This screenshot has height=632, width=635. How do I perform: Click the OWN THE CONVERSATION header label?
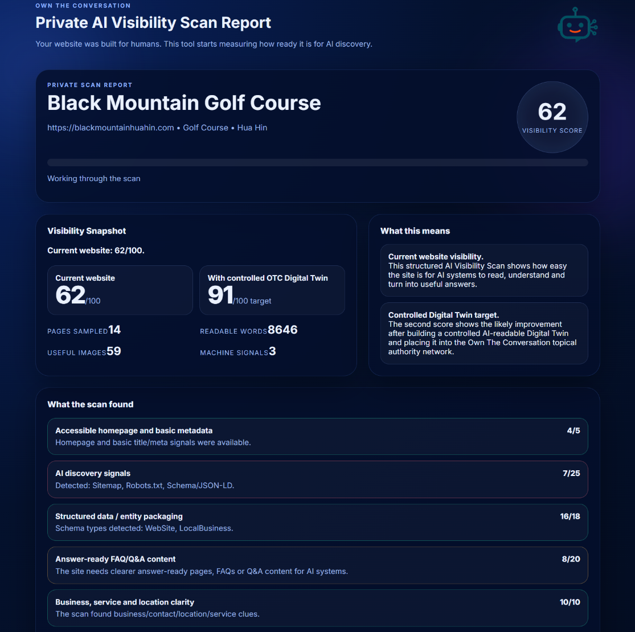pos(83,6)
